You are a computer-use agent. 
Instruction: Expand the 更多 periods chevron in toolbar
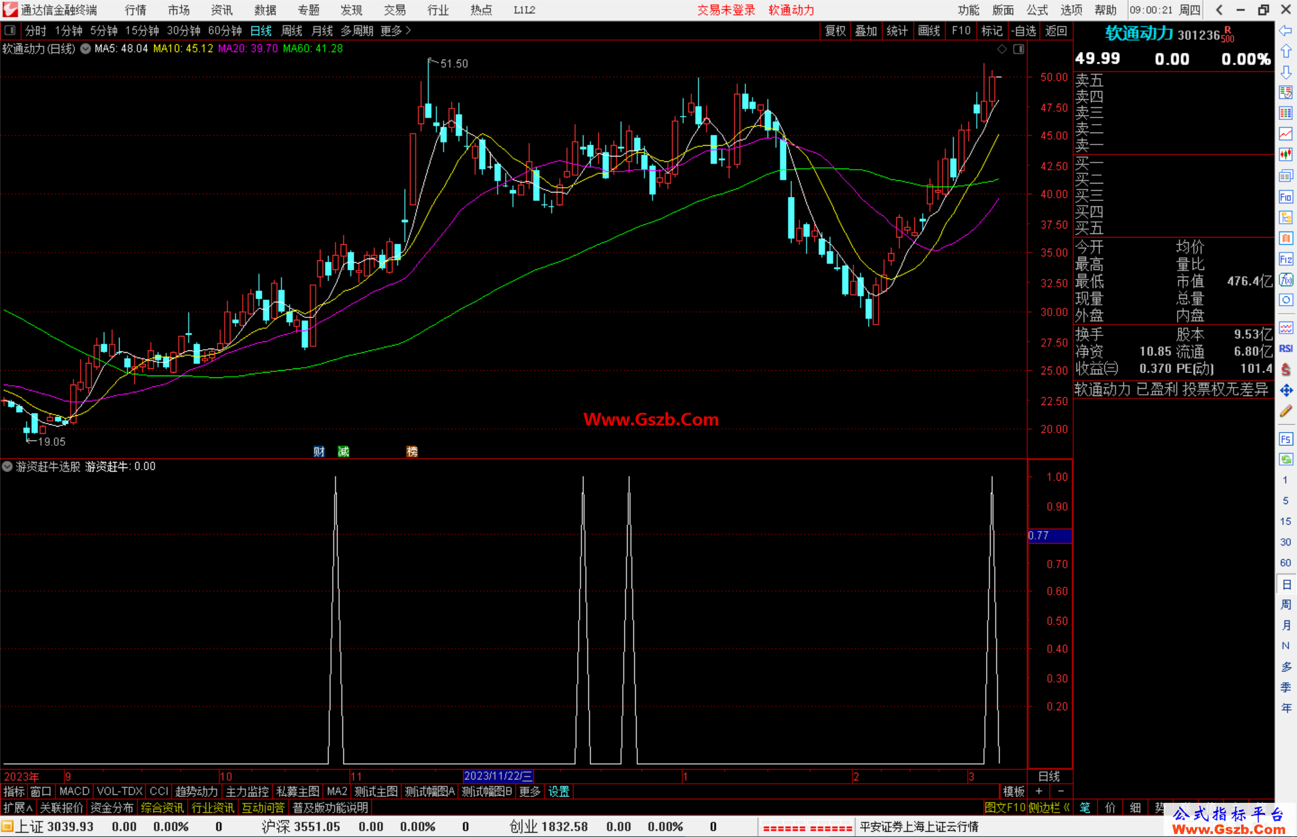396,31
